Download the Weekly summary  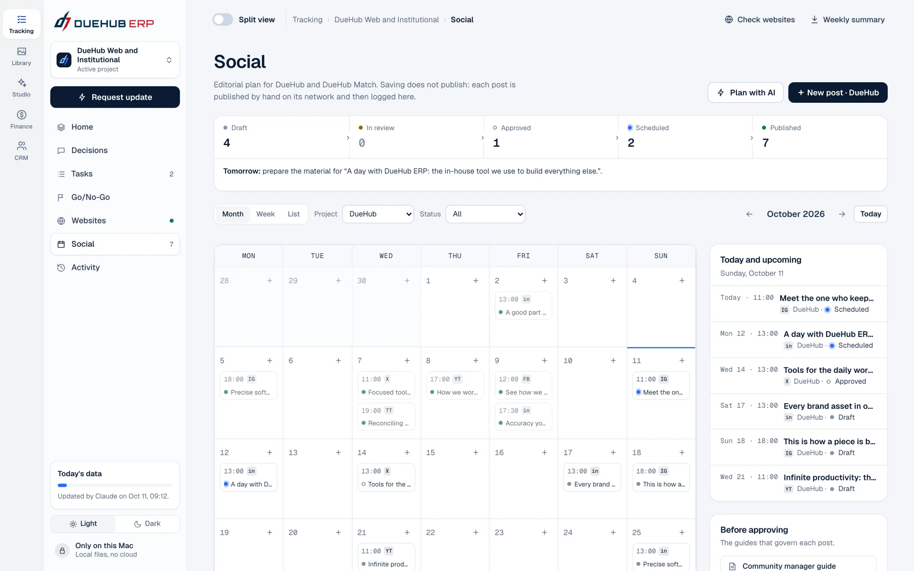(x=847, y=19)
